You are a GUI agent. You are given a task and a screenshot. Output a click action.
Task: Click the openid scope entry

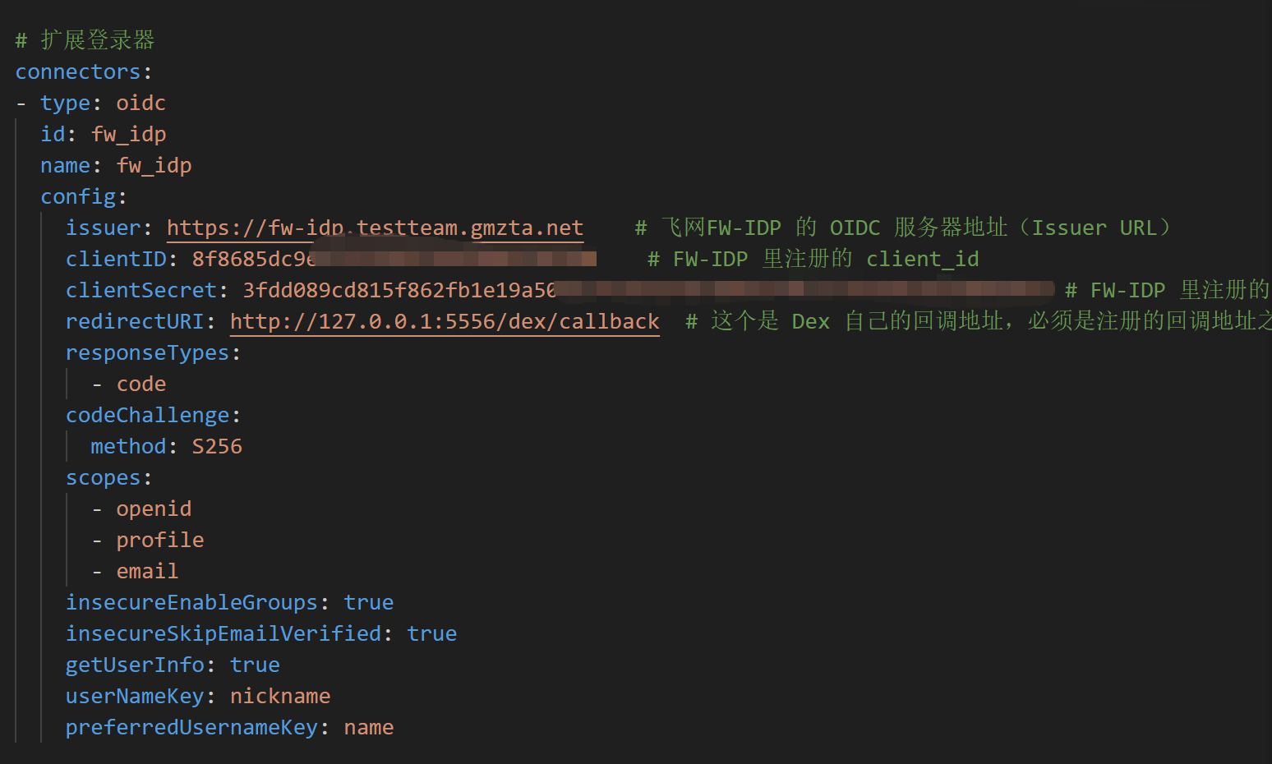pos(154,509)
